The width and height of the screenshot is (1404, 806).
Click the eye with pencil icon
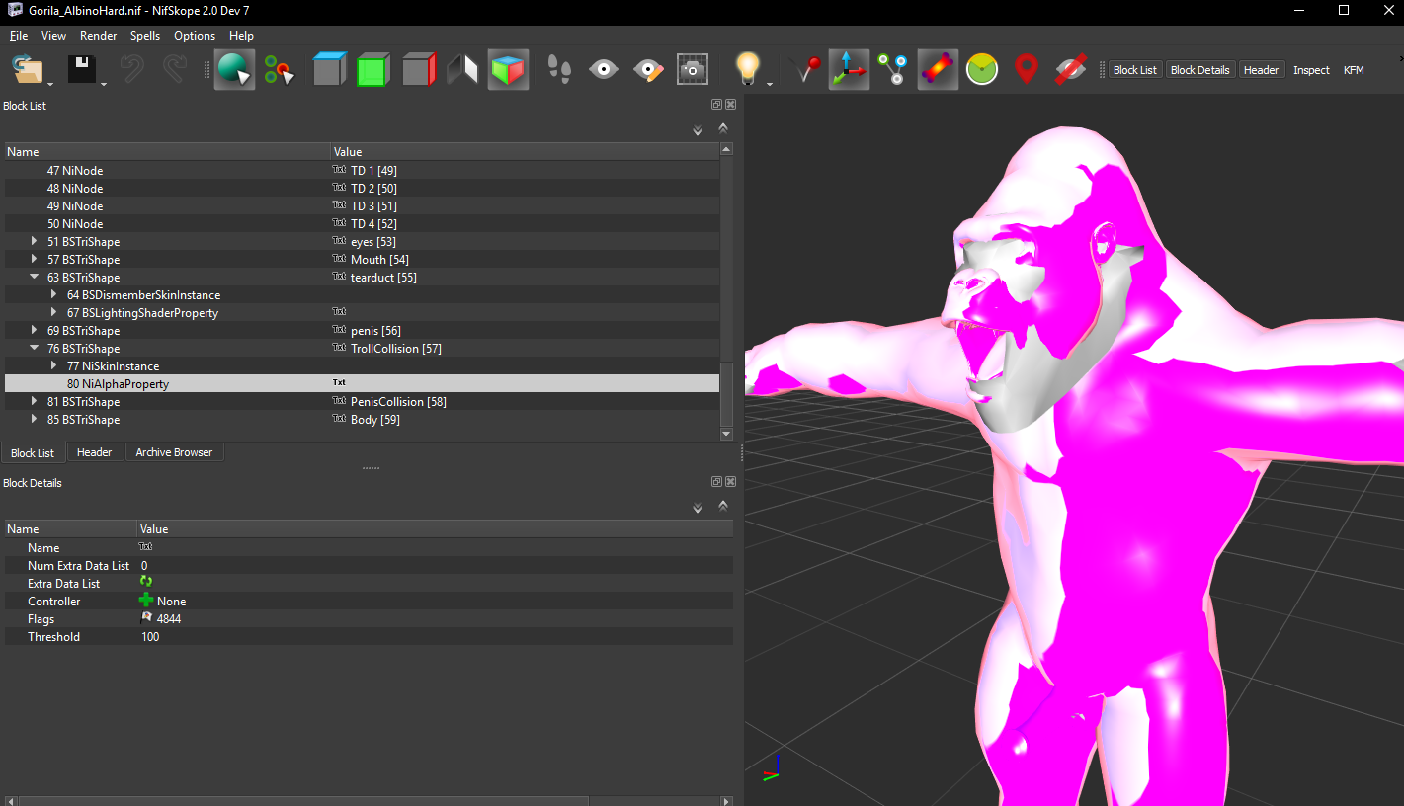pos(648,70)
